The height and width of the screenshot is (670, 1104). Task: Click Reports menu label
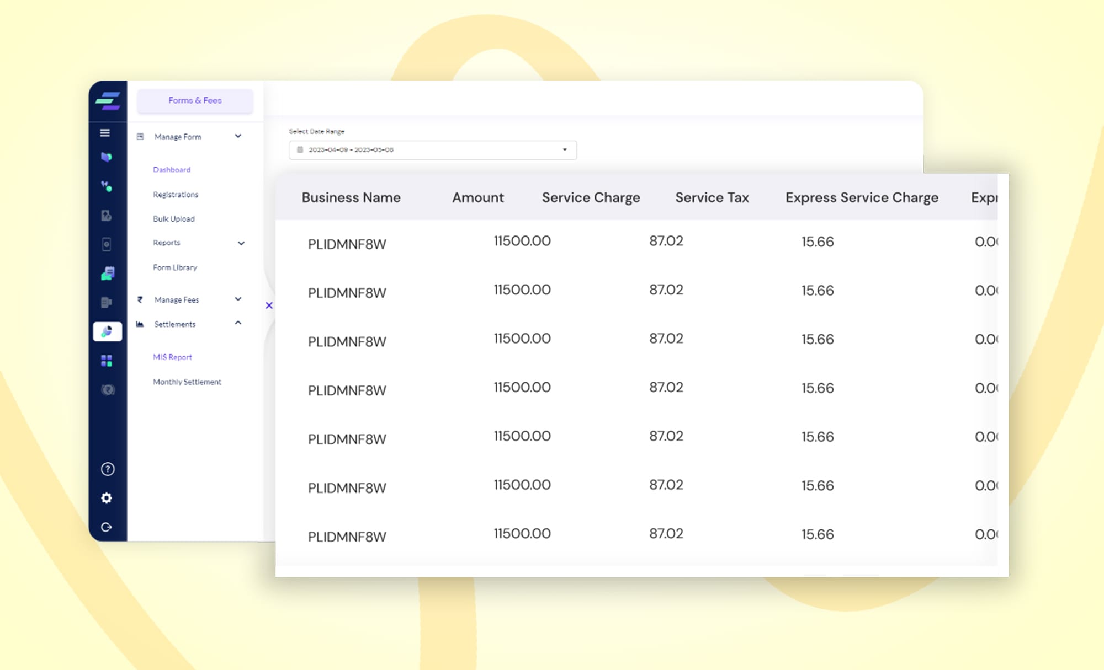click(167, 243)
